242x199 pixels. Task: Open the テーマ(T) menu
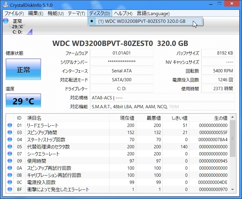point(76,13)
